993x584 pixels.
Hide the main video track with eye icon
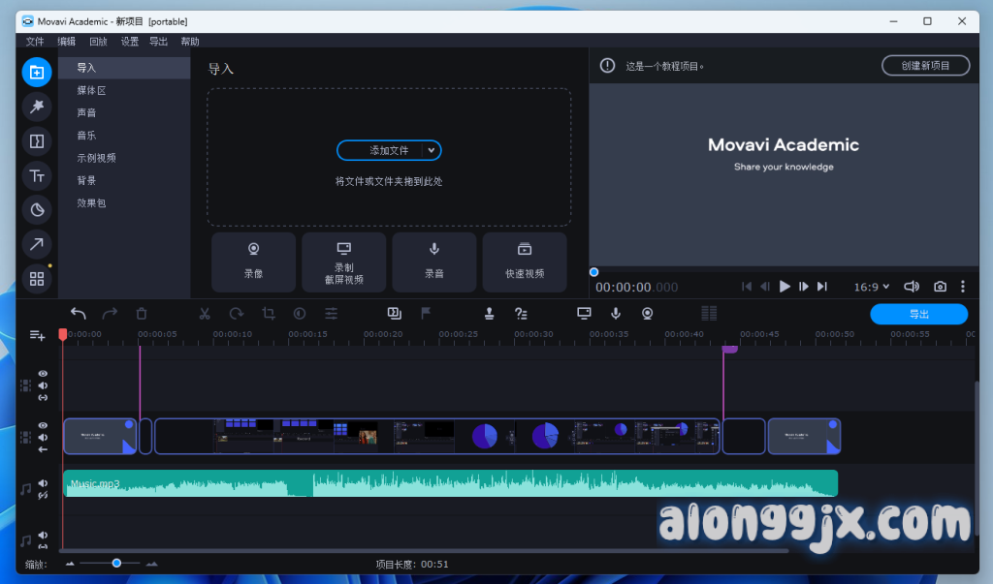pyautogui.click(x=43, y=425)
